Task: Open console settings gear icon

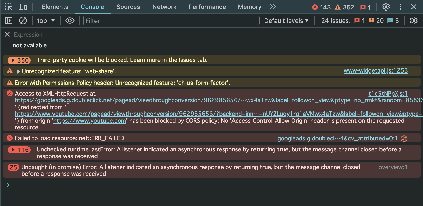Action: tap(414, 20)
